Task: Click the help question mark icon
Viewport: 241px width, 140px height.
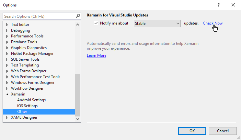Action: coord(219,5)
